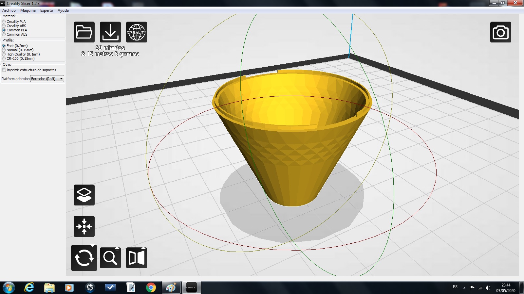Select High Quality (0.1mm) profile
524x294 pixels.
point(4,54)
